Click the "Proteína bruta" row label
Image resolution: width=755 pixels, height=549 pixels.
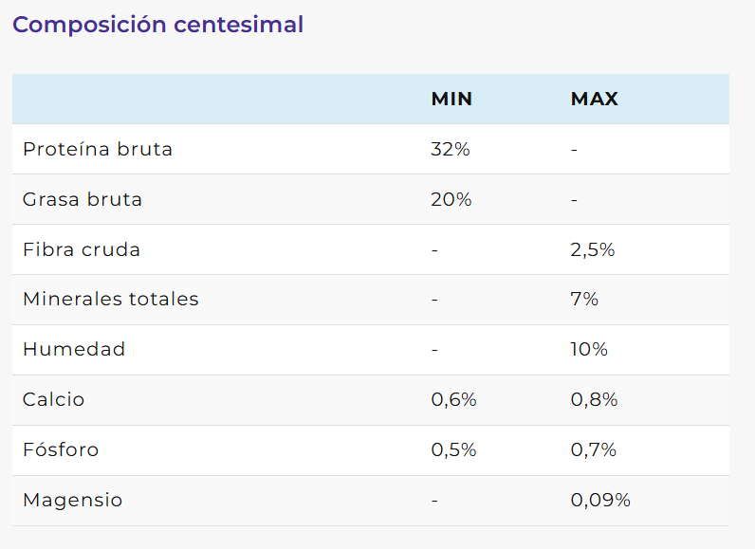pyautogui.click(x=98, y=149)
